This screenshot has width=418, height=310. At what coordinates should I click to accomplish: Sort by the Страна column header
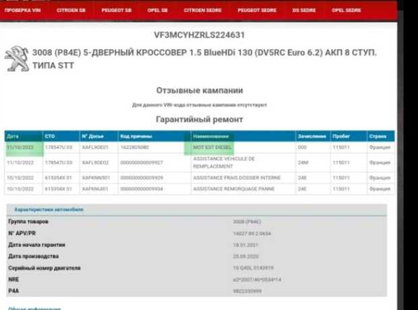[381, 137]
